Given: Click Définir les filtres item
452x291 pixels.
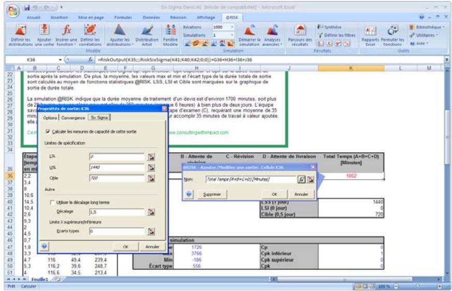Looking at the screenshot, I should (337, 35).
